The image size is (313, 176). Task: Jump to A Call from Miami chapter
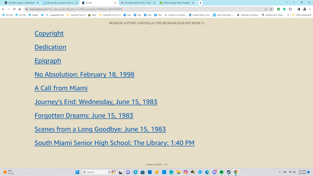[61, 88]
